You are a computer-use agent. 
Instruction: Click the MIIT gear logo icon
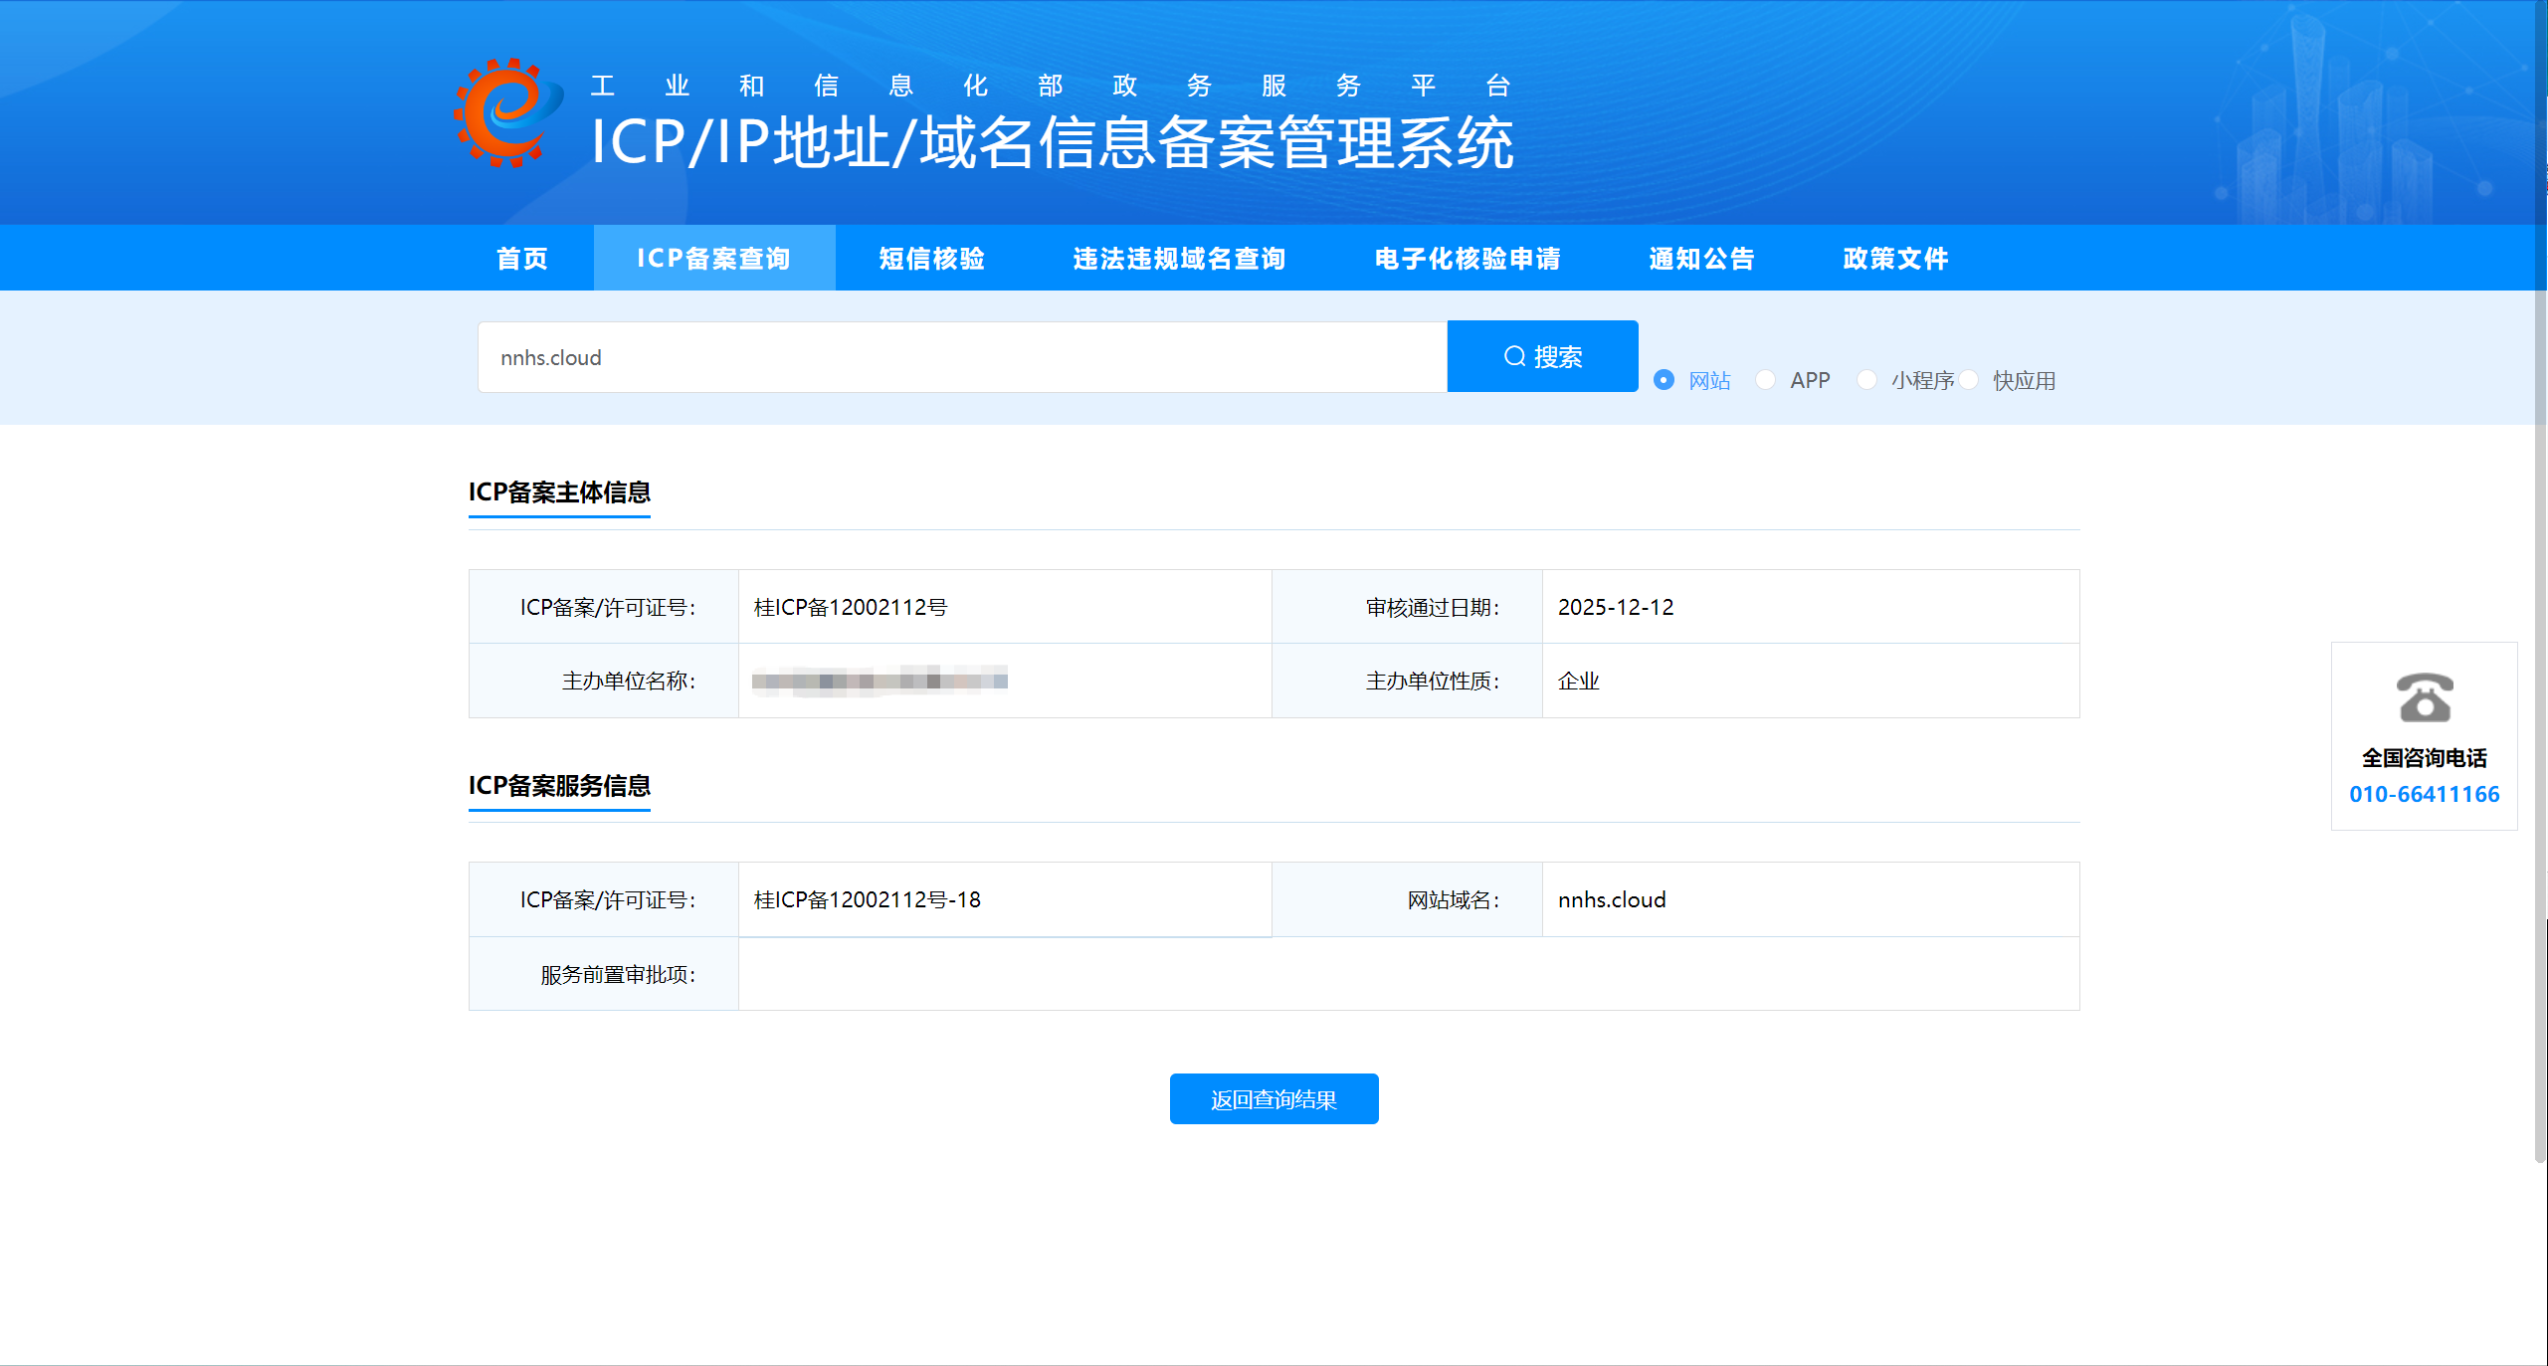[506, 112]
